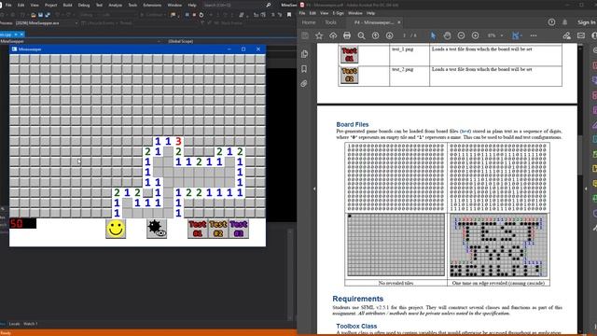Open the Acrobat E-Sign menu
Screen dimensions: 597x336
(x=338, y=13)
